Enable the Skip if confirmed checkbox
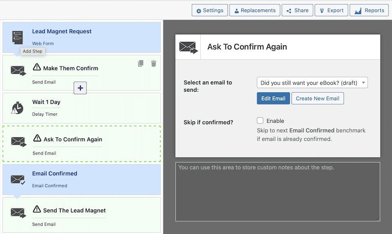392x234 pixels. click(x=260, y=121)
